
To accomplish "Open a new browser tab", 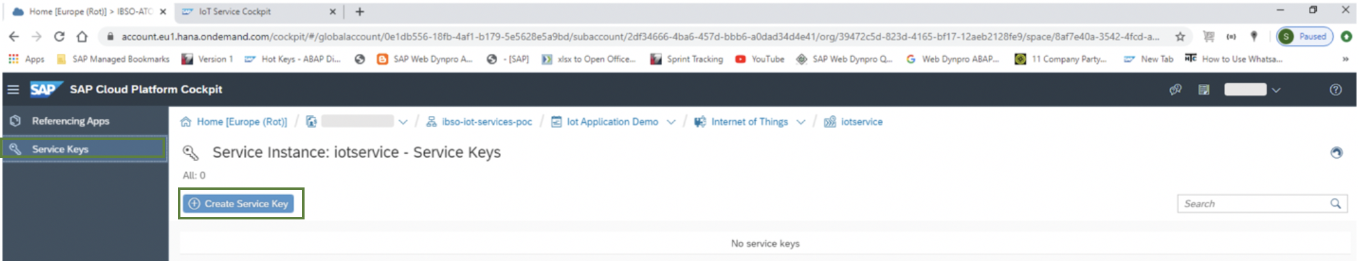I will tap(360, 12).
